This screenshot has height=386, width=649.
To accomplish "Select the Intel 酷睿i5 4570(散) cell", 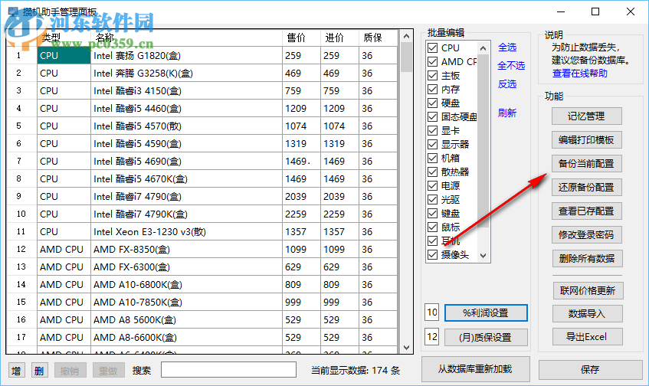I will [x=187, y=126].
